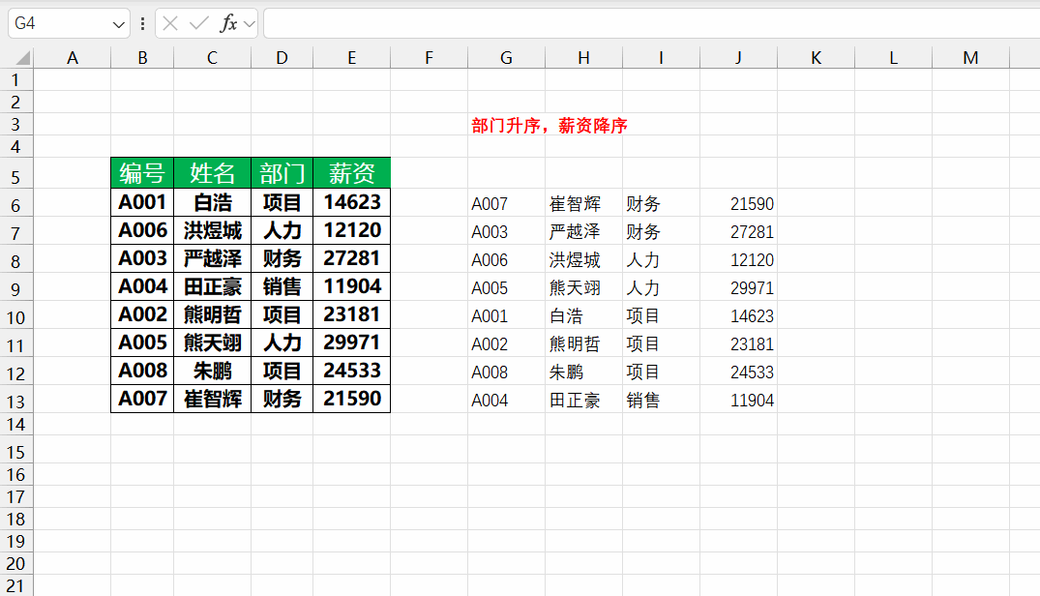The width and height of the screenshot is (1040, 596).
Task: Select row 21 header
Action: click(15, 586)
